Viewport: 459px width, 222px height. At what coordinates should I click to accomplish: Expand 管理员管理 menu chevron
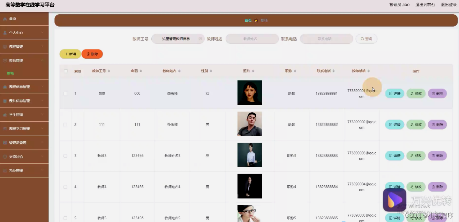42,143
